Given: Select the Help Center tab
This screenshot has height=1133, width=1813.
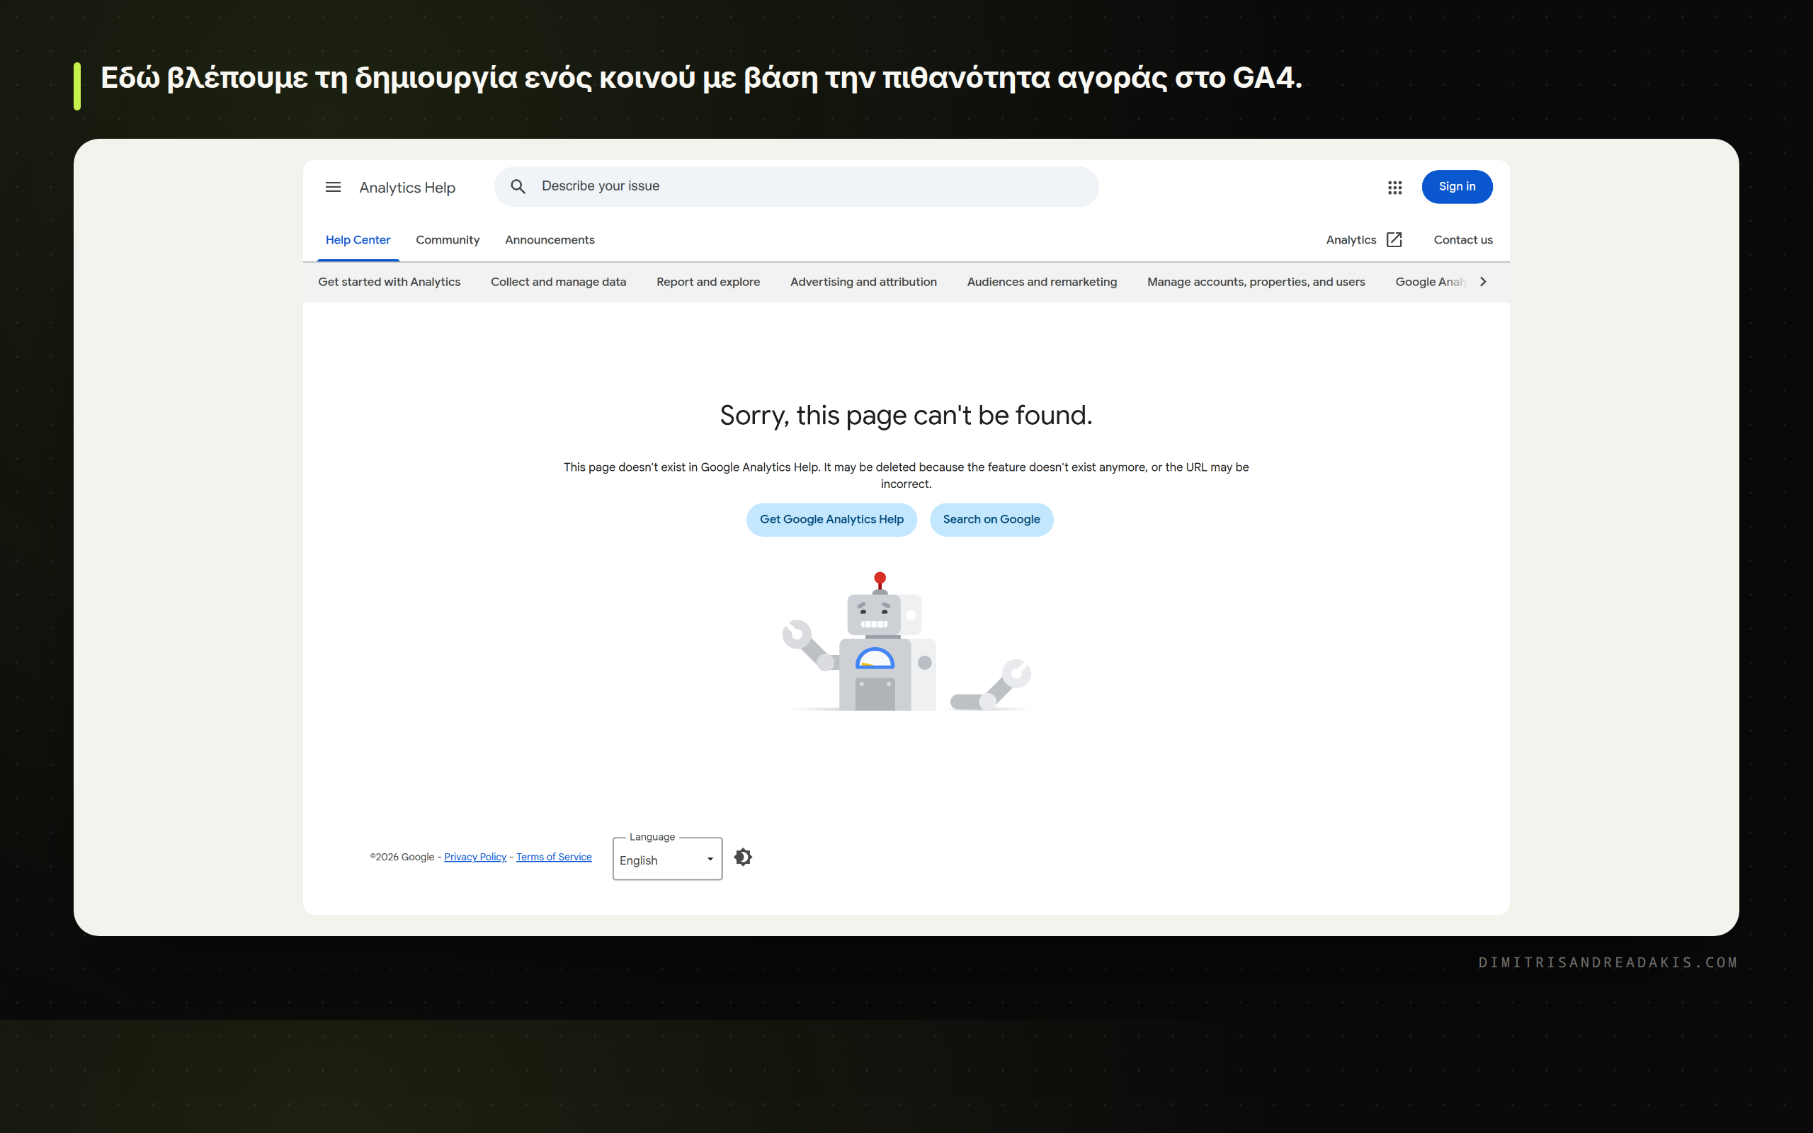Looking at the screenshot, I should [358, 240].
